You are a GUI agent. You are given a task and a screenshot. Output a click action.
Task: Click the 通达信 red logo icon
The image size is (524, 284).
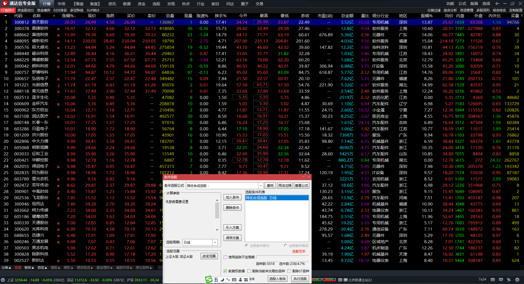[5, 3]
